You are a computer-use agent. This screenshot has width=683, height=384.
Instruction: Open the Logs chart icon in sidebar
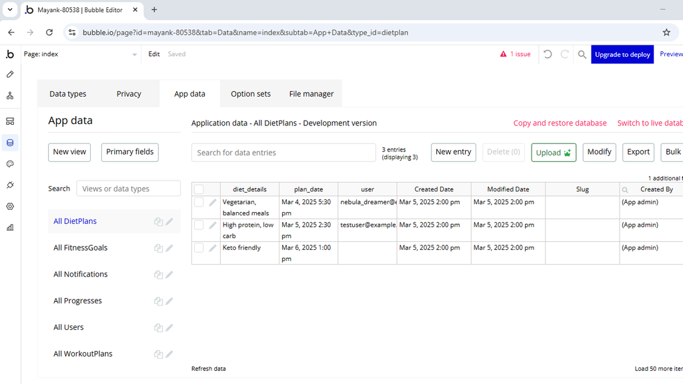point(11,227)
